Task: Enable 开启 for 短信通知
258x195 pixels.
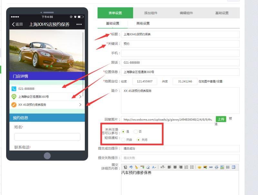Action: tap(124, 140)
